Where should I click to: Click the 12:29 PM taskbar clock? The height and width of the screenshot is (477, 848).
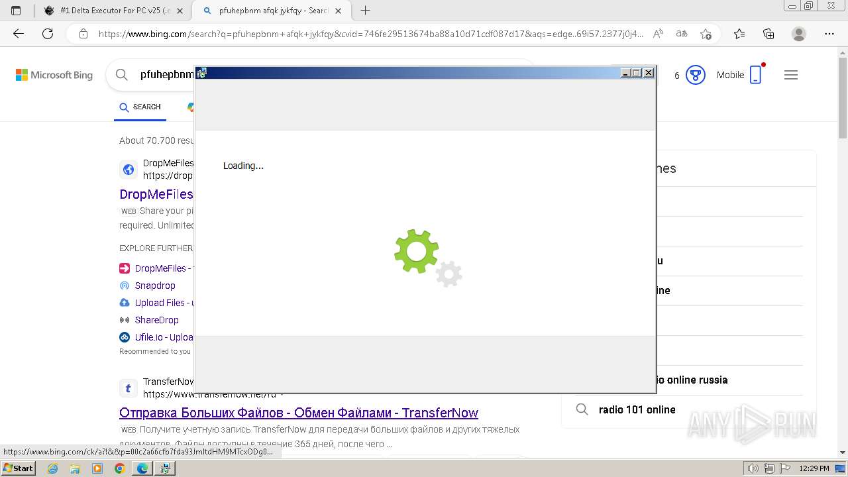click(814, 468)
